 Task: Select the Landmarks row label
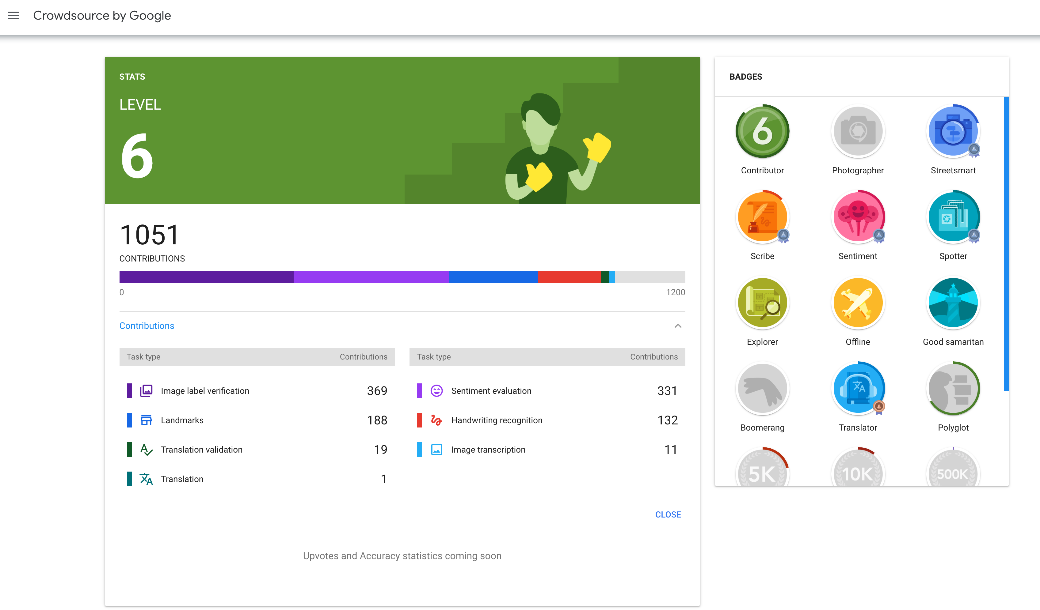182,420
